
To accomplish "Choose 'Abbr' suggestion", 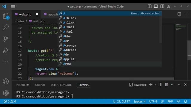I will [110, 36].
